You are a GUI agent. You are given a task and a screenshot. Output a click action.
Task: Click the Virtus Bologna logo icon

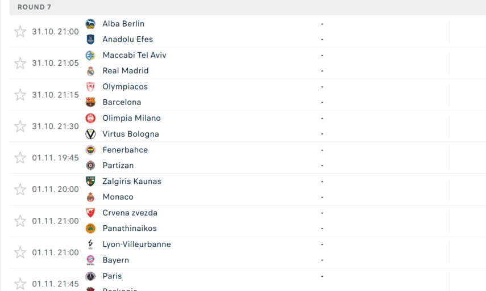pyautogui.click(x=90, y=134)
